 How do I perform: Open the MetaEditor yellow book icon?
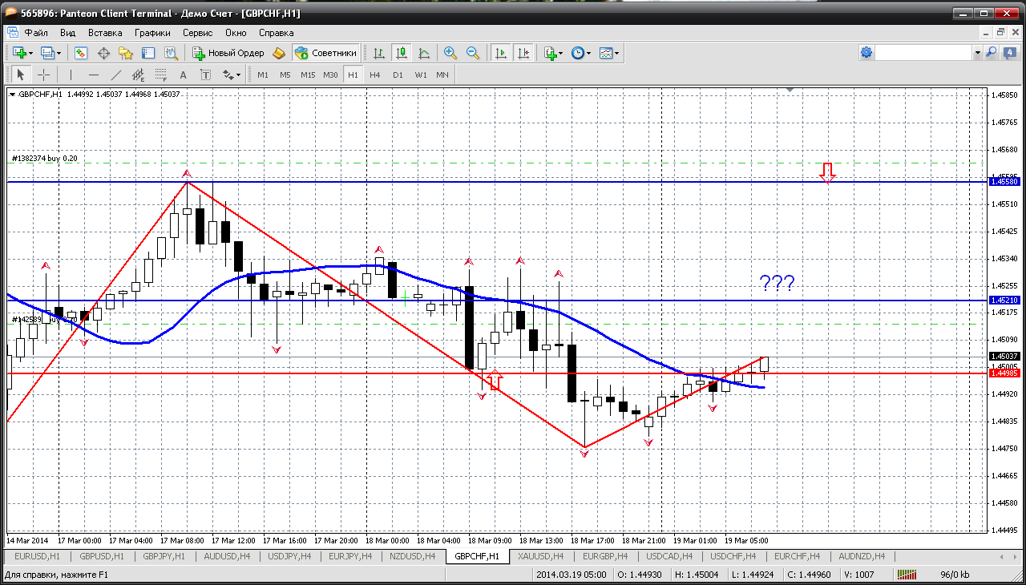(279, 53)
